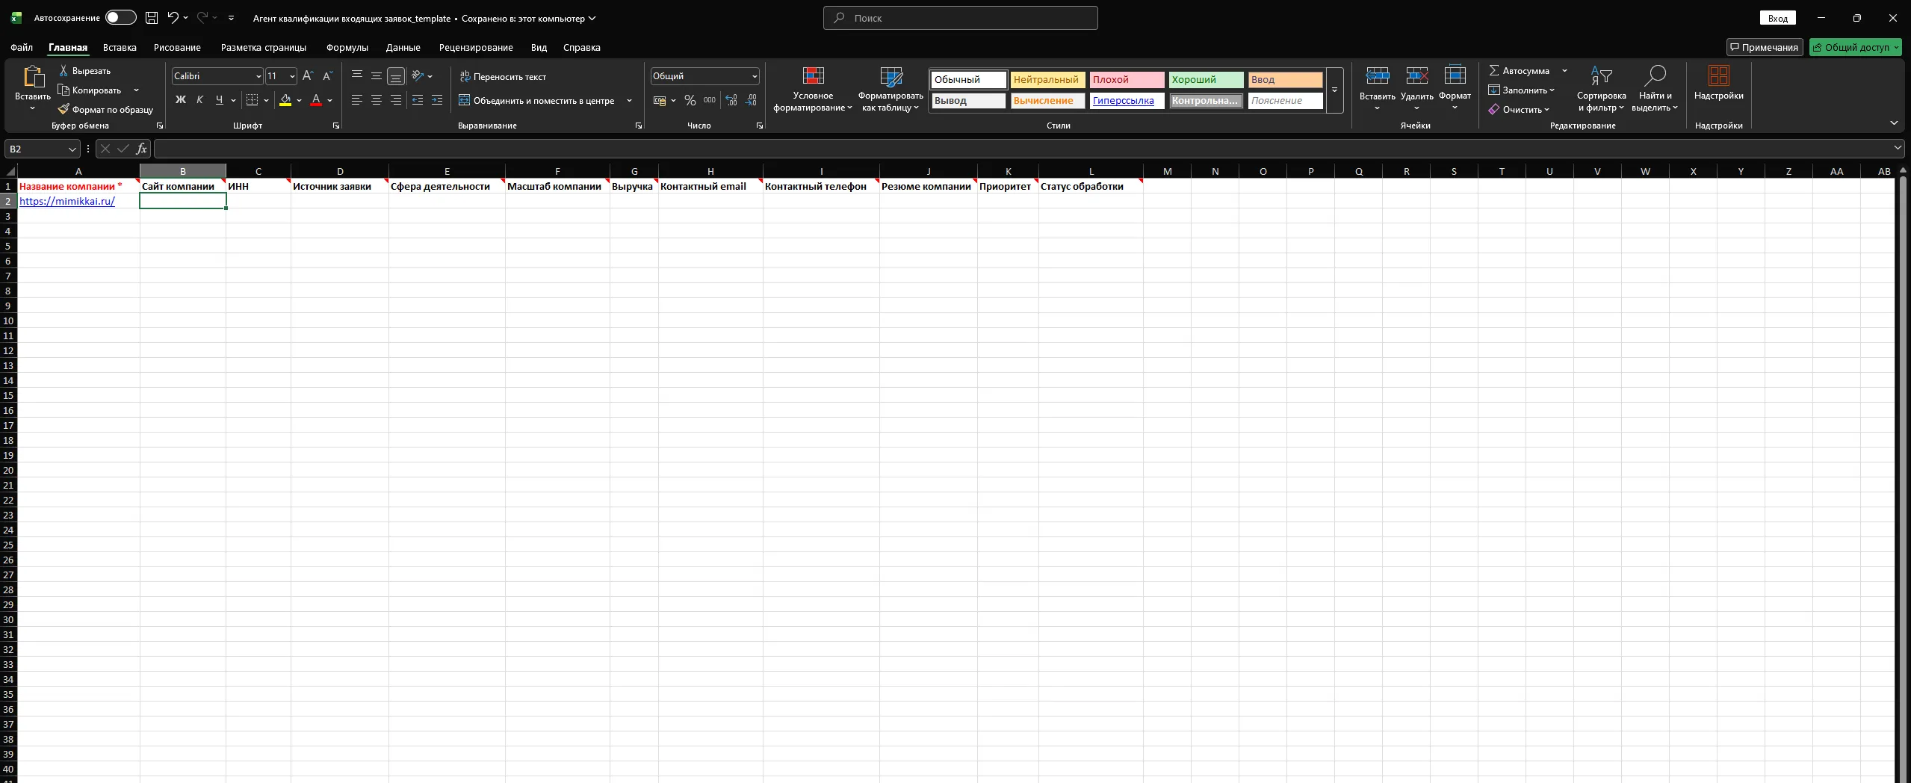Toggle the AutoSave switch
The width and height of the screenshot is (1911, 783).
tap(120, 18)
